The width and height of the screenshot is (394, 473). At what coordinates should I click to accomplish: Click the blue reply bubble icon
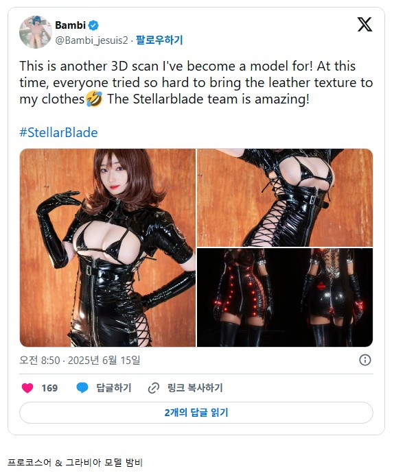(x=82, y=387)
